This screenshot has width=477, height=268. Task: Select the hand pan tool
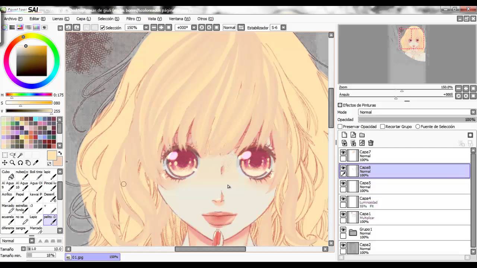28,163
